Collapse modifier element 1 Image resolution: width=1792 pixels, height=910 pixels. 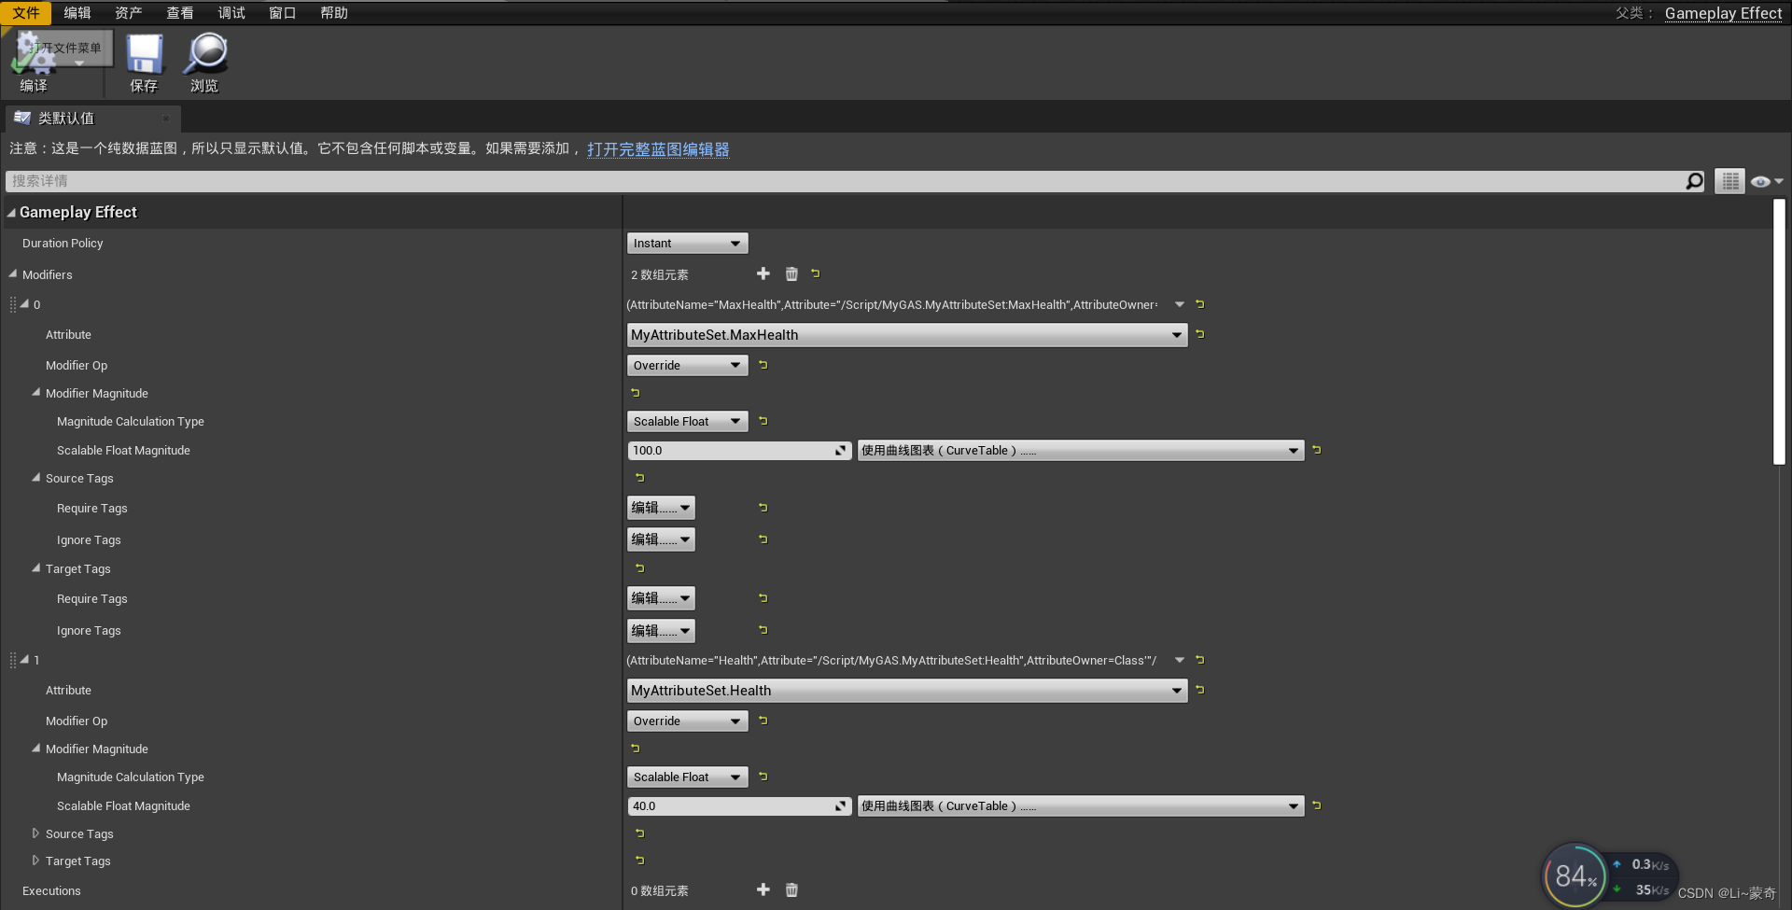(25, 660)
